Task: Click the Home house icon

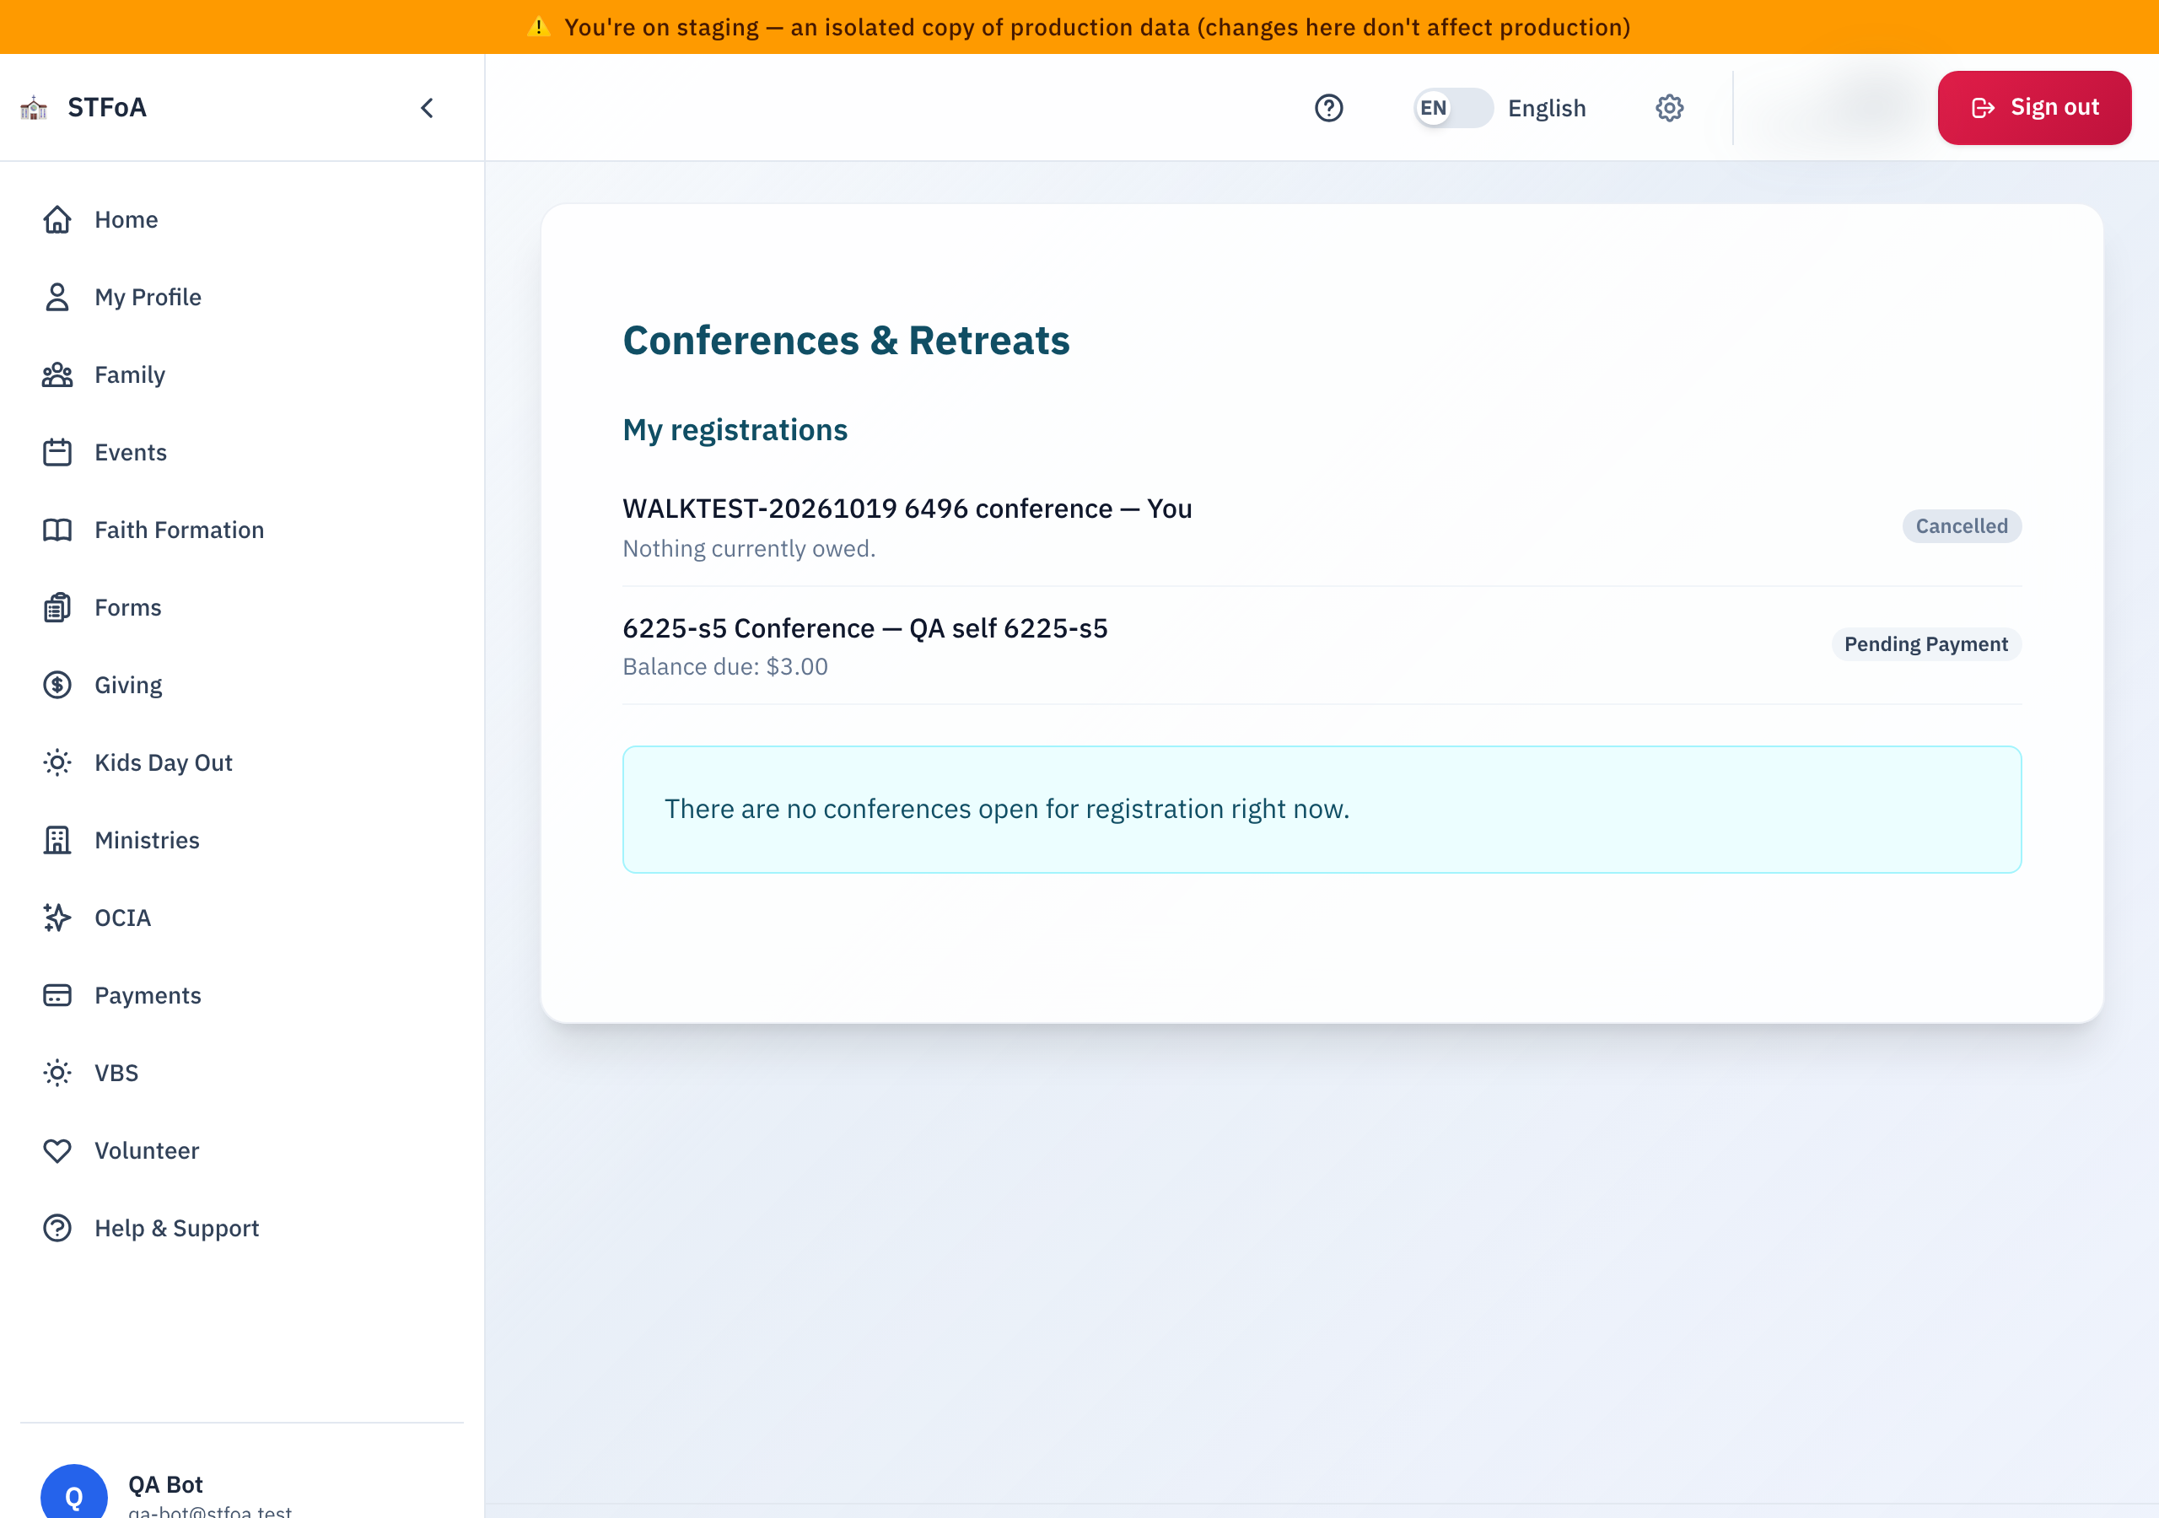Action: tap(57, 219)
